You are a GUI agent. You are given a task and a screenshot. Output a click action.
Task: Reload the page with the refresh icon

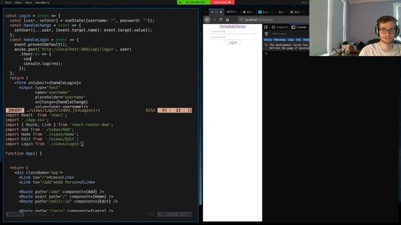pos(221,19)
